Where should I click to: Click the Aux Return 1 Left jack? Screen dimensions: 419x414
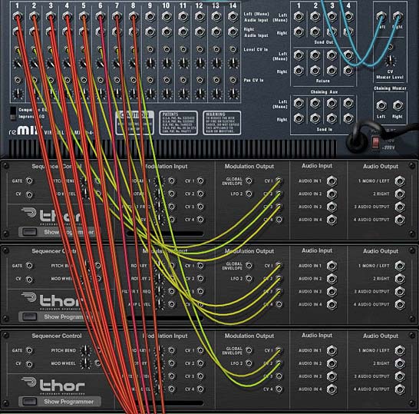pos(299,55)
